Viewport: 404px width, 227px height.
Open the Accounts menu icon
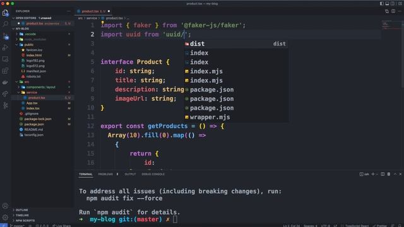(x=5, y=206)
